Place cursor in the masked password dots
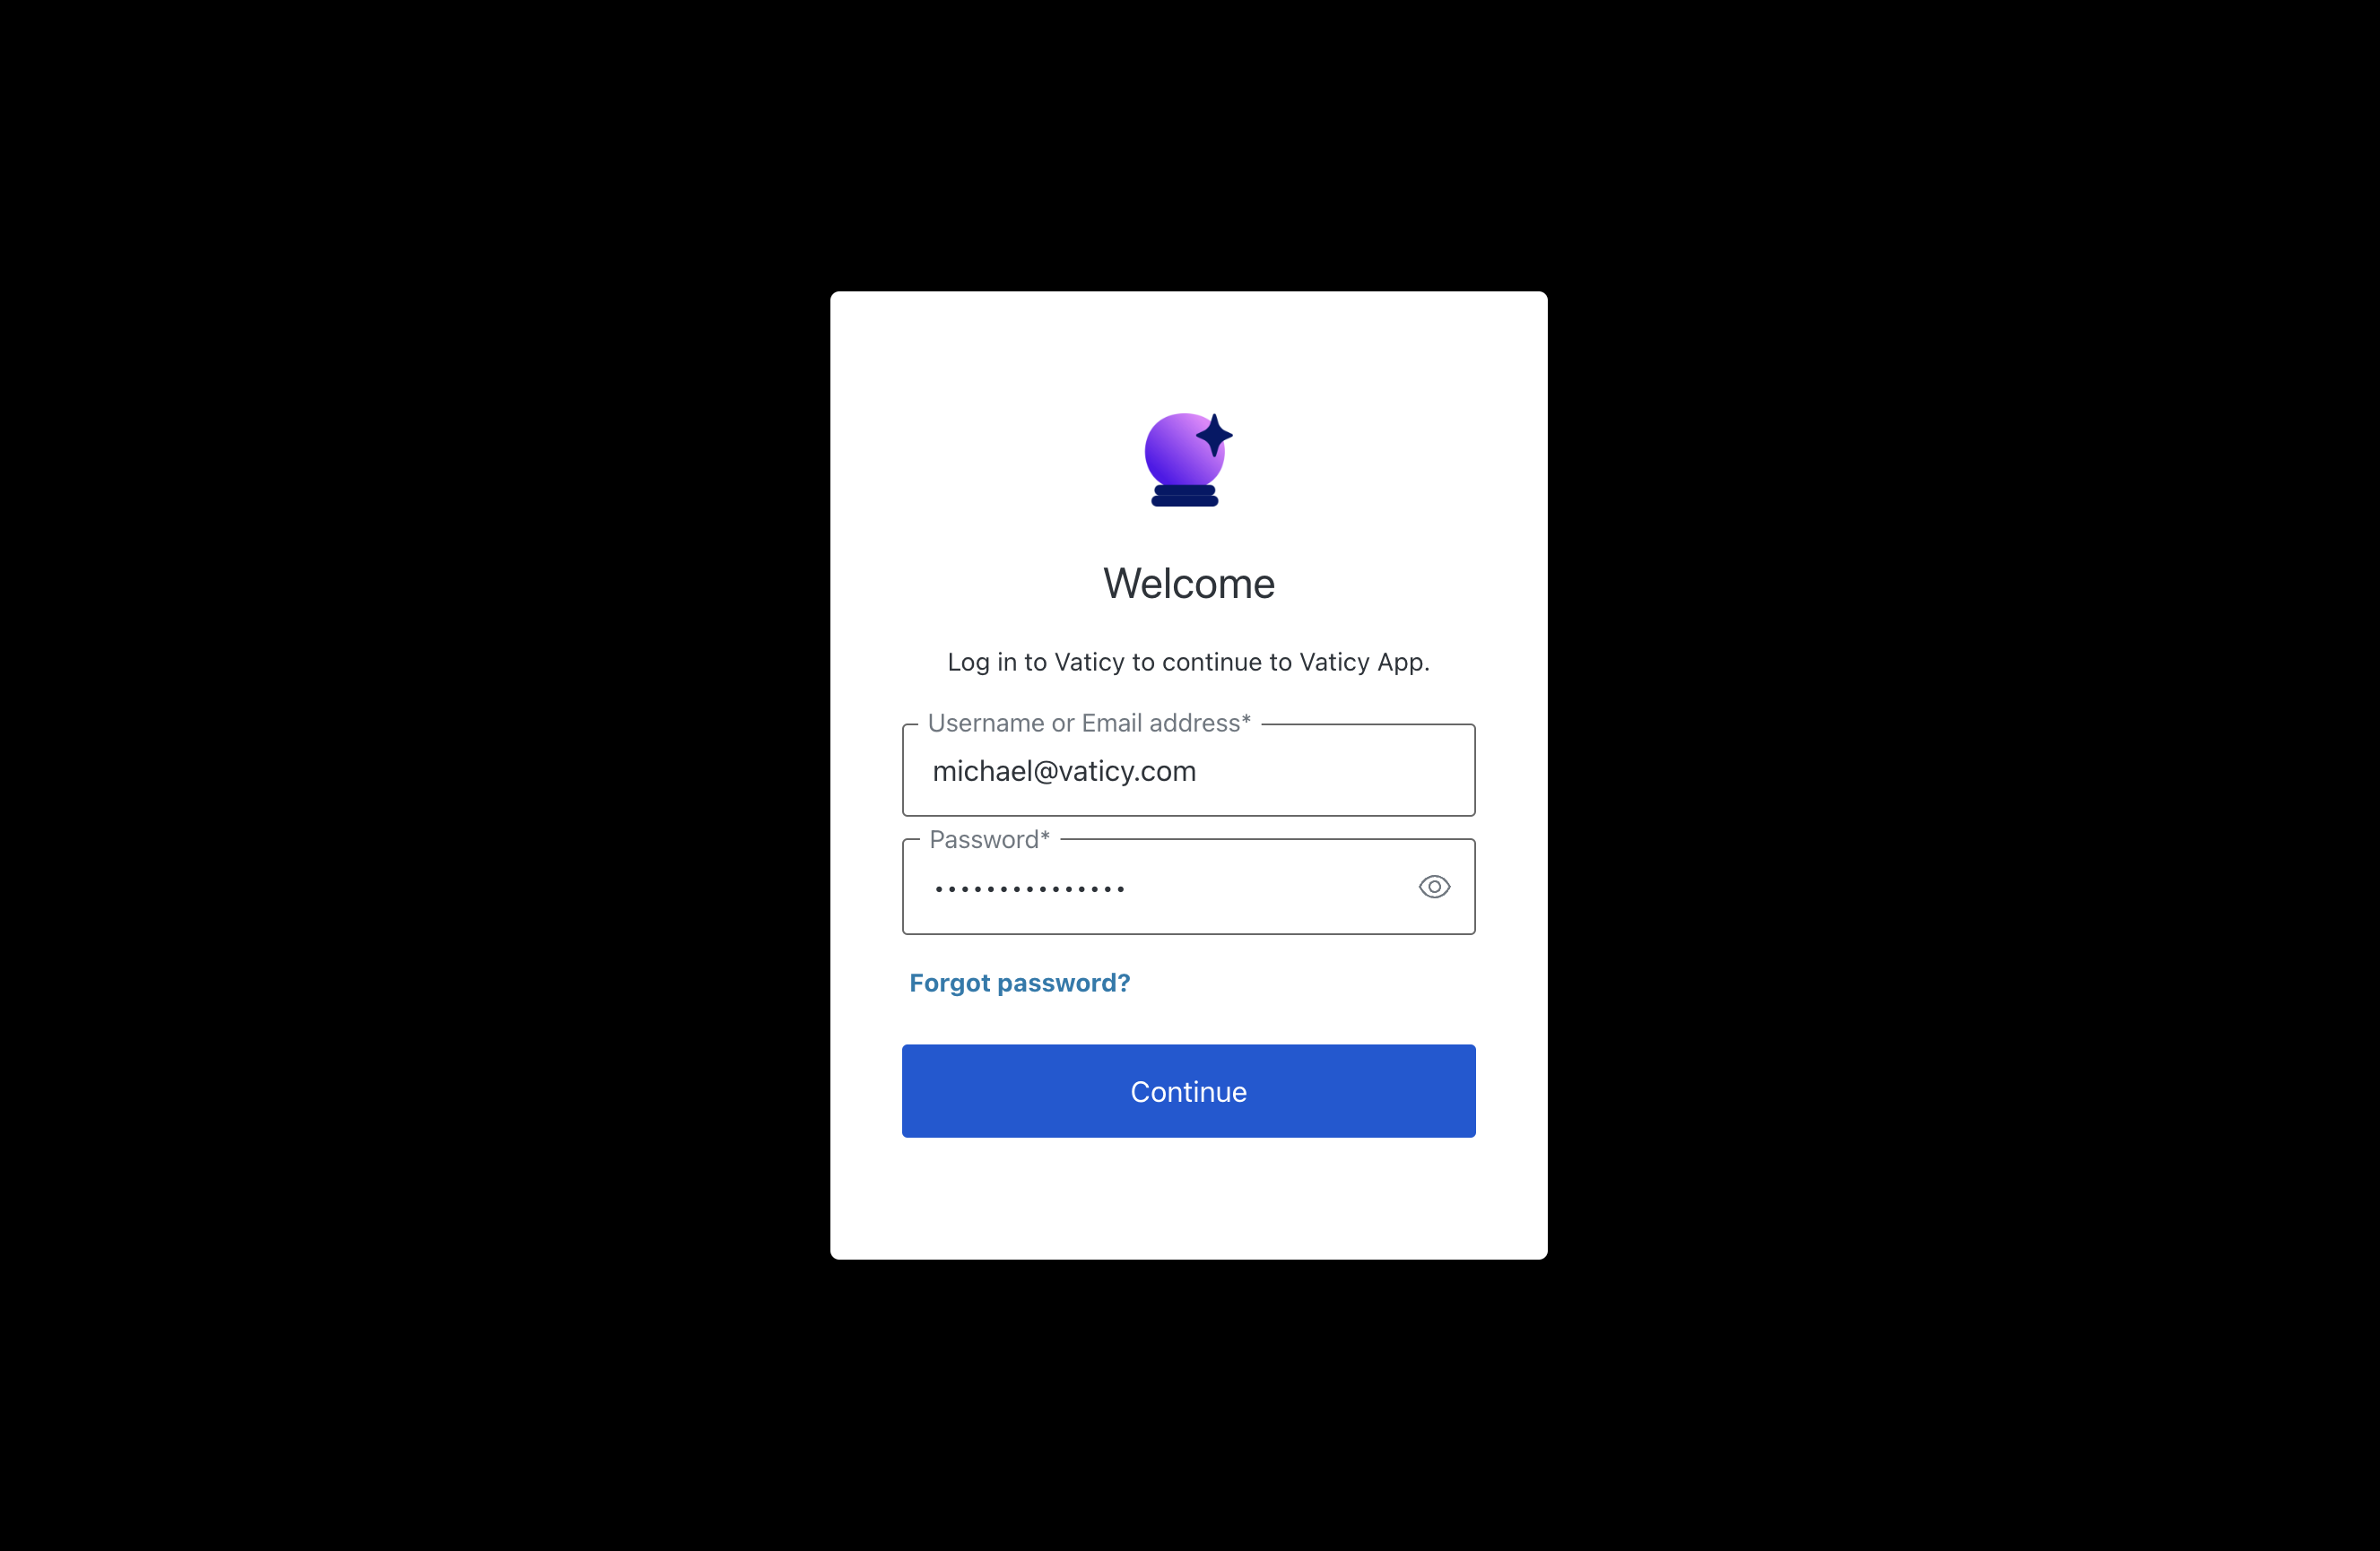Image resolution: width=2380 pixels, height=1551 pixels. click(x=1030, y=888)
